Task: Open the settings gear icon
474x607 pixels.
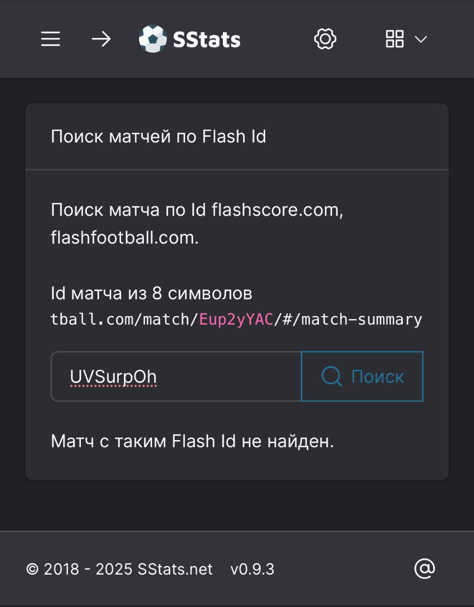Action: pyautogui.click(x=325, y=39)
